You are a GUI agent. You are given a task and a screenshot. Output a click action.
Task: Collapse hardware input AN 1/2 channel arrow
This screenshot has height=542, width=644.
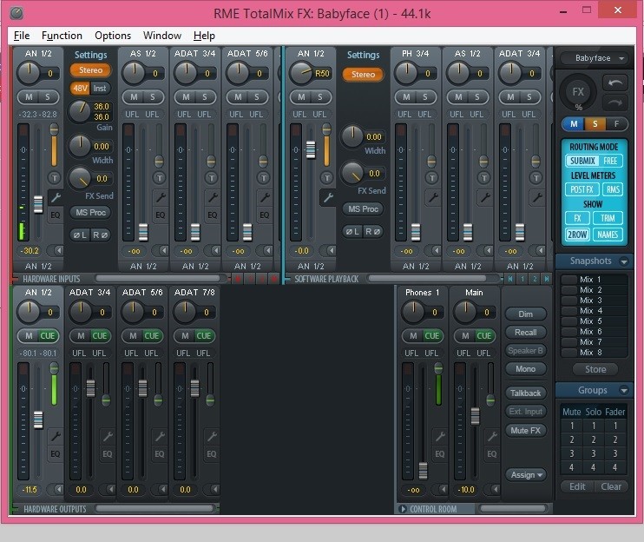(58, 250)
